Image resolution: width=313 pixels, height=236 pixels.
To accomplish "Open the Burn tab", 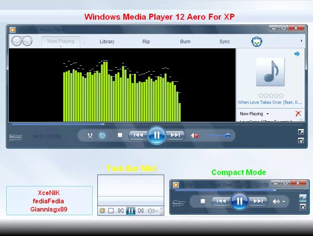I will 185,42.
